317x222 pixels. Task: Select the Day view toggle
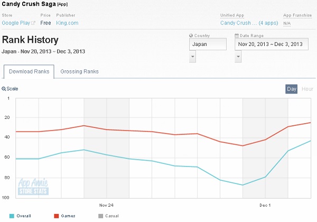[291, 89]
